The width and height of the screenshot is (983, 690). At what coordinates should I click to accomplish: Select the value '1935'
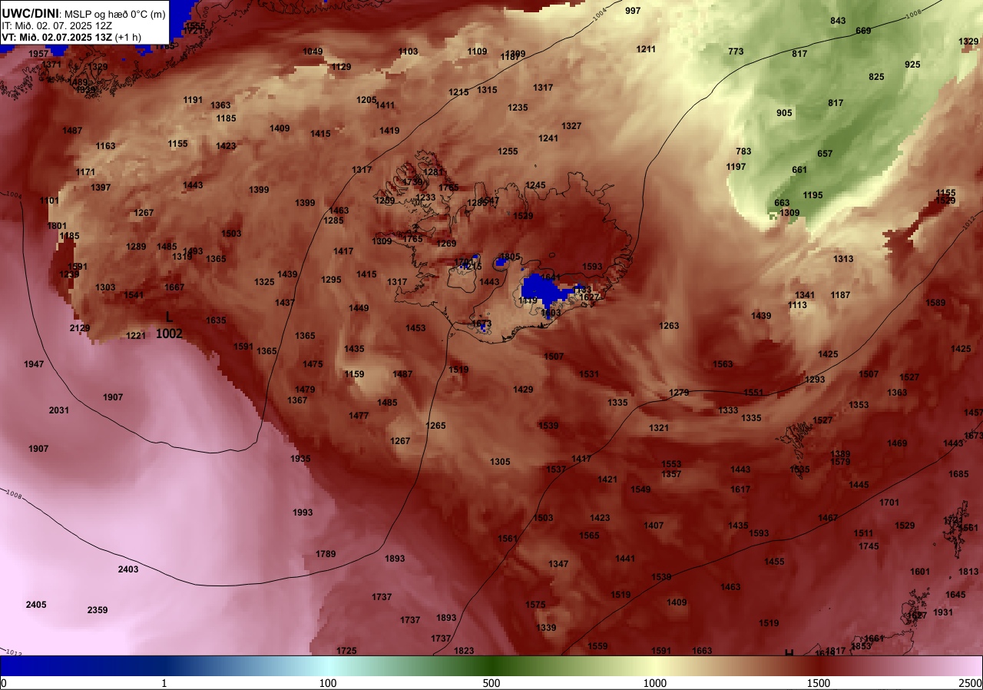[300, 459]
